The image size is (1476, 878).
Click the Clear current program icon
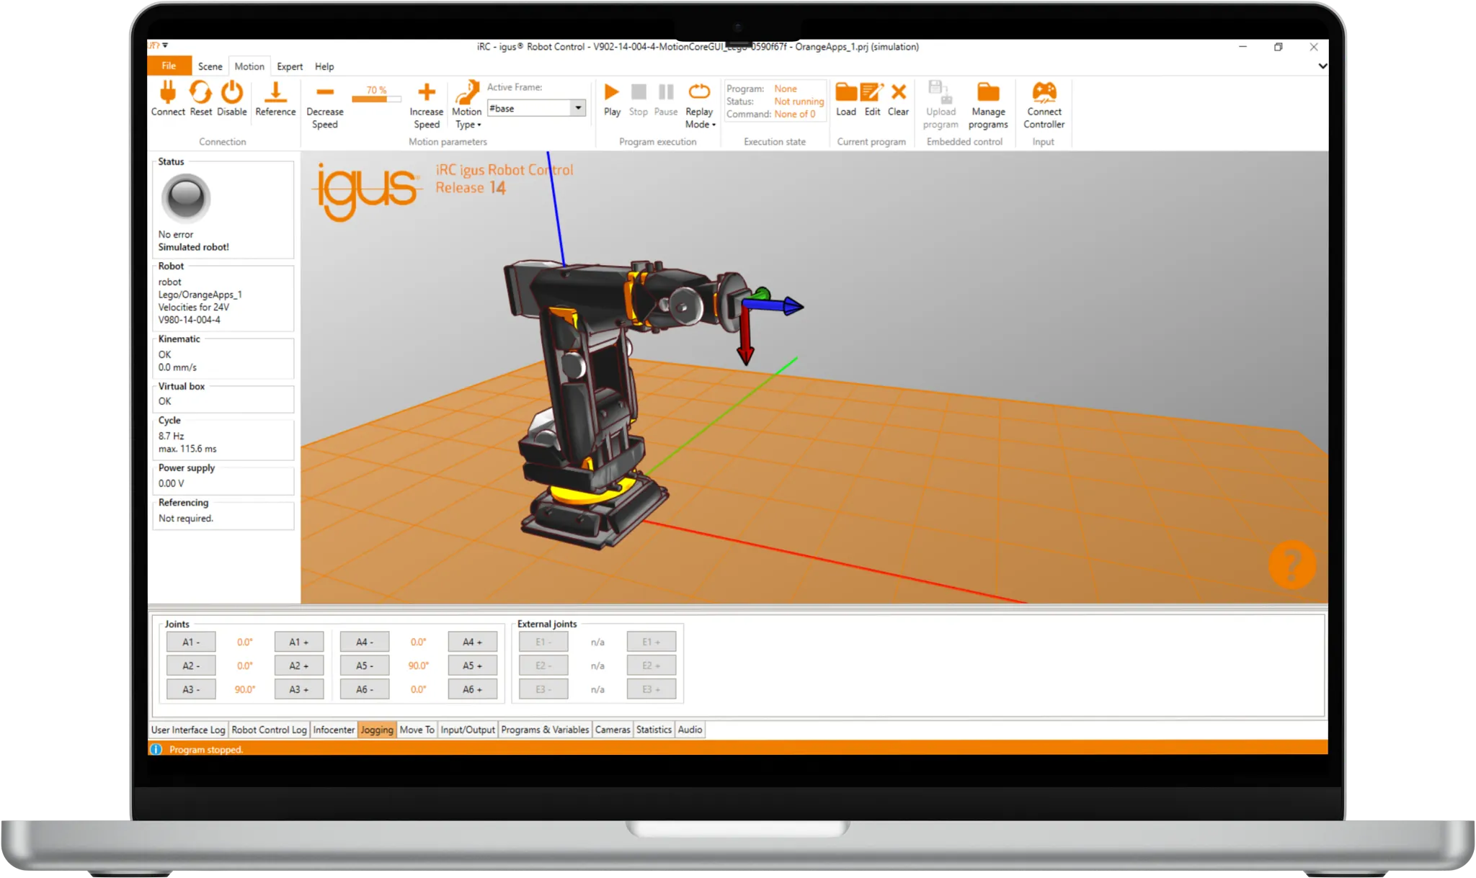pos(899,94)
